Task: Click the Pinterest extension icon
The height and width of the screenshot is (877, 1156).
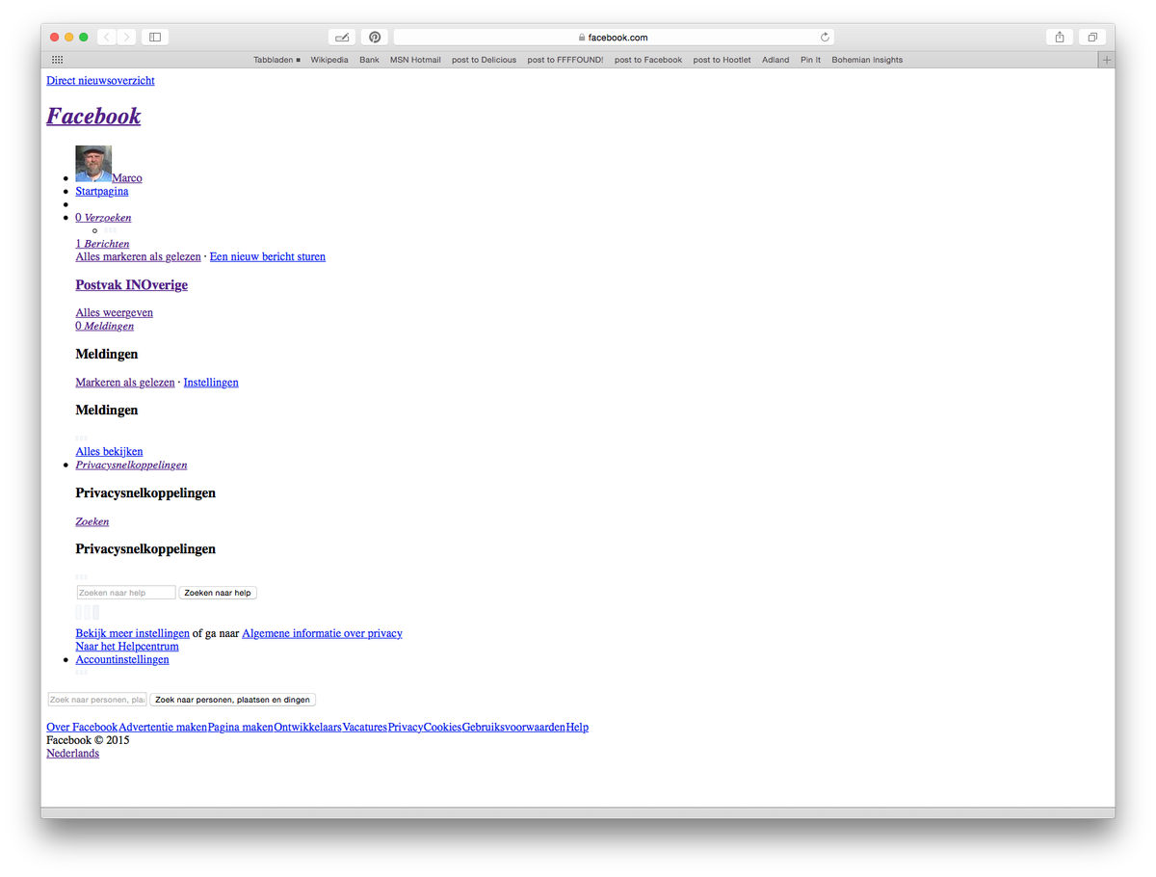Action: (x=375, y=37)
